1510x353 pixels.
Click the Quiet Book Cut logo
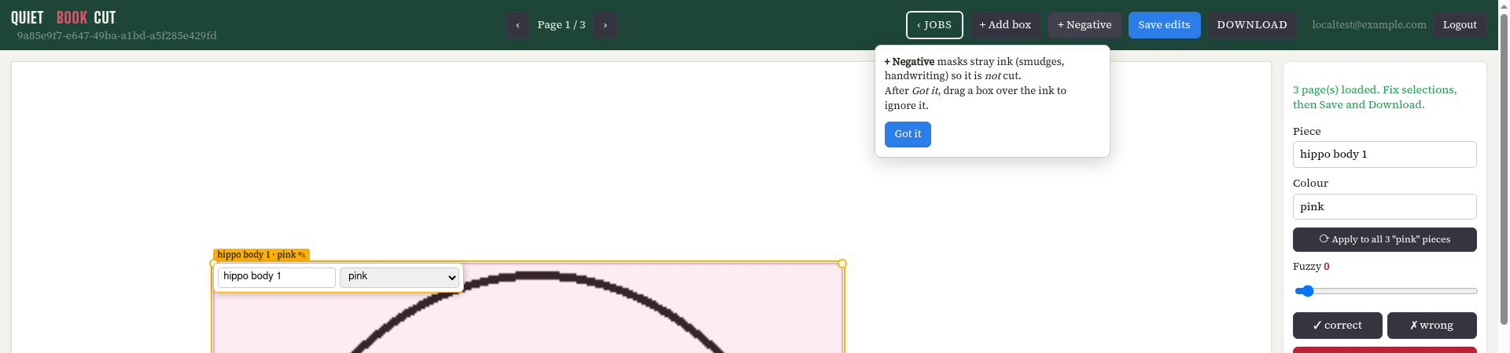(63, 17)
